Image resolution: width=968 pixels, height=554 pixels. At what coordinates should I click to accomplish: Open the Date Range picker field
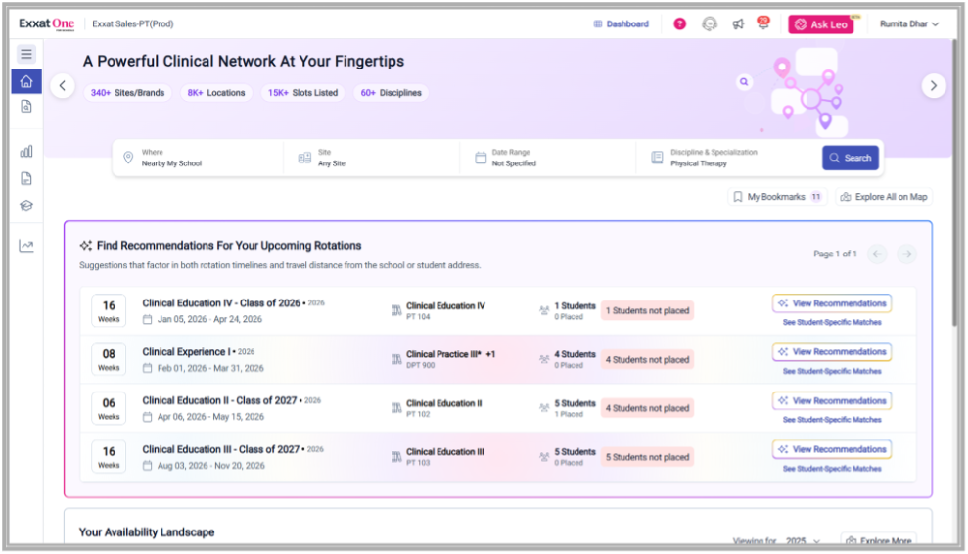[547, 158]
